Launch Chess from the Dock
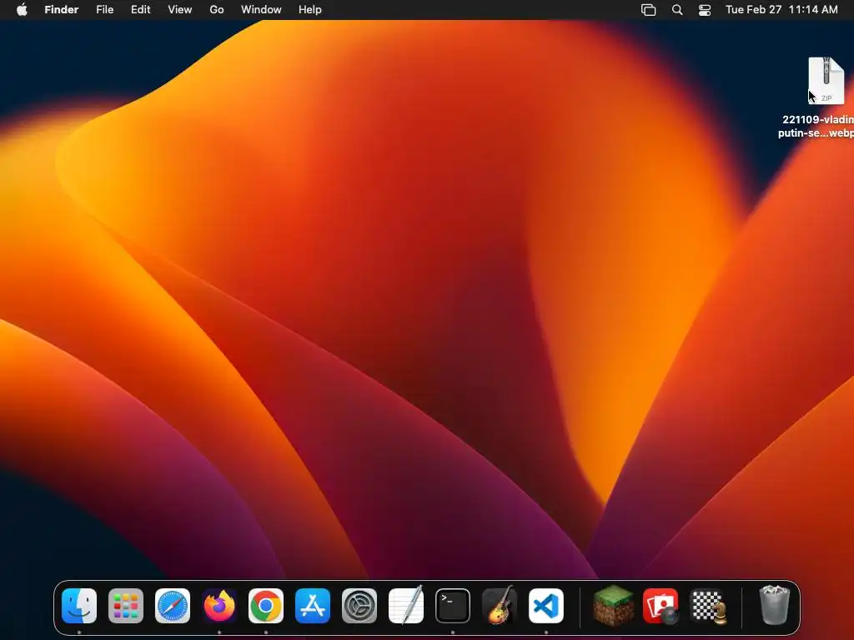 click(x=708, y=606)
